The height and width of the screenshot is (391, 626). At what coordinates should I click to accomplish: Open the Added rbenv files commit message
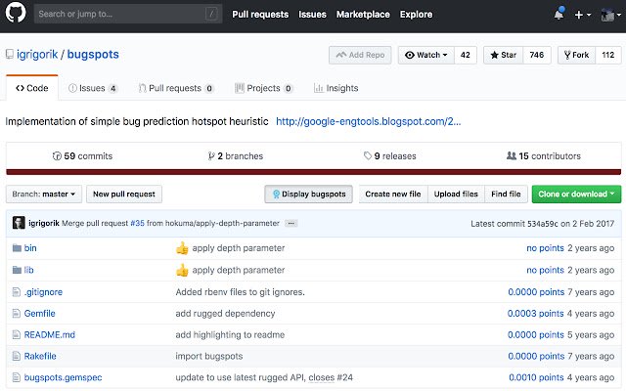(x=240, y=292)
